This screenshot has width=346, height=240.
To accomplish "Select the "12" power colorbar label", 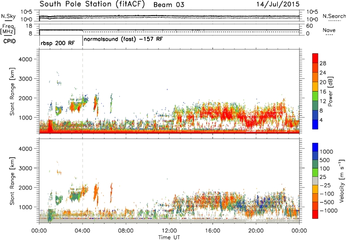I will 323,101.
